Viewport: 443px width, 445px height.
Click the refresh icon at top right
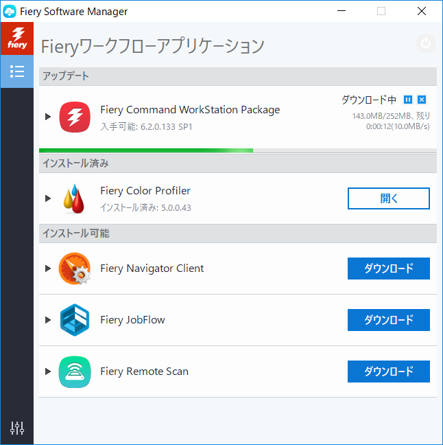(x=425, y=43)
